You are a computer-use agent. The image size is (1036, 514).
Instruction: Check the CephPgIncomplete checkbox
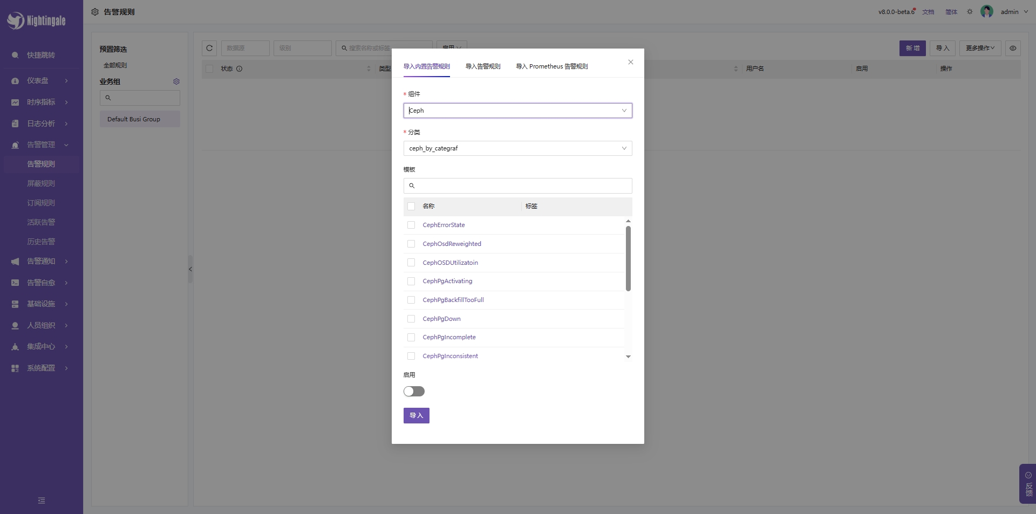tap(411, 337)
